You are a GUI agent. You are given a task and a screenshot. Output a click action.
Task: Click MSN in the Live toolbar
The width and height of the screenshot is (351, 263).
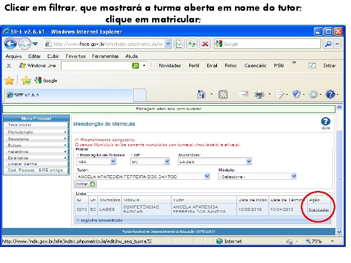(x=279, y=66)
